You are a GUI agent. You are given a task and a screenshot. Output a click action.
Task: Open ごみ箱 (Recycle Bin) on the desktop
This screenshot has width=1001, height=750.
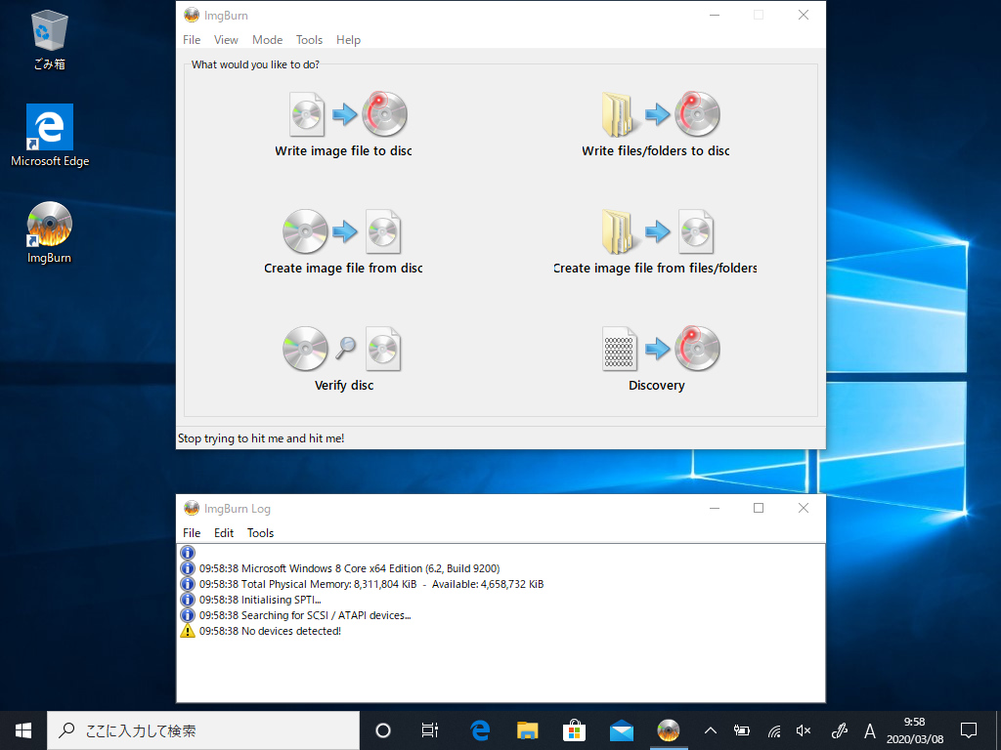pyautogui.click(x=49, y=29)
